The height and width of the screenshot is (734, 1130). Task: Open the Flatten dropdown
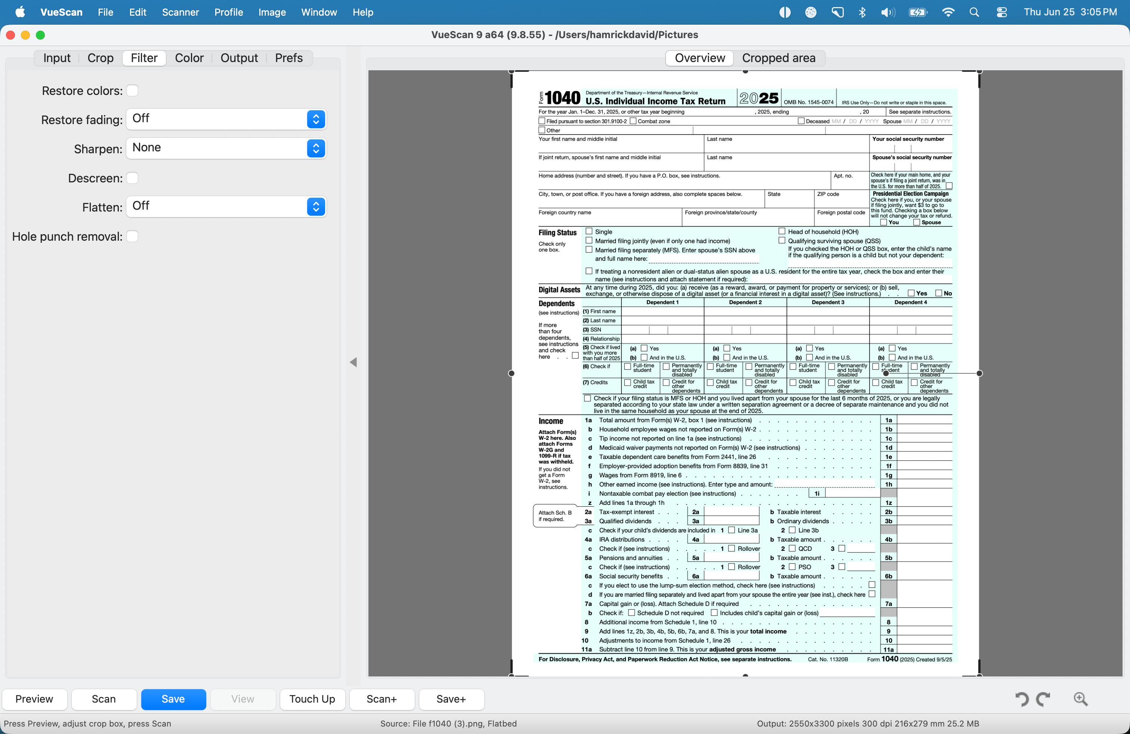pyautogui.click(x=226, y=207)
